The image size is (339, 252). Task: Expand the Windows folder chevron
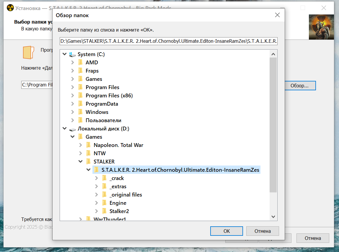tap(73, 112)
